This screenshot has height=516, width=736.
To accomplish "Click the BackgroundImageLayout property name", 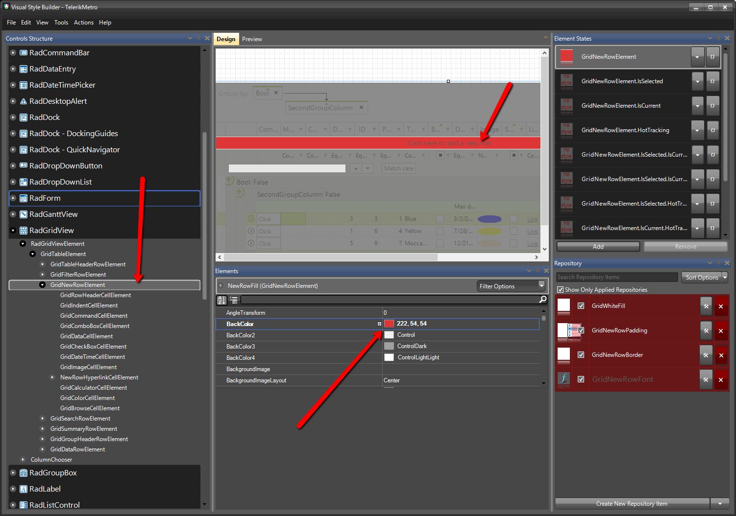I will pyautogui.click(x=256, y=380).
